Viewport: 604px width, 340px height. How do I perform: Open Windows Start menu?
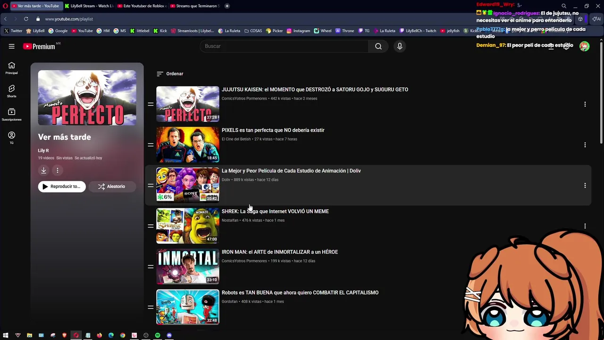click(x=6, y=335)
